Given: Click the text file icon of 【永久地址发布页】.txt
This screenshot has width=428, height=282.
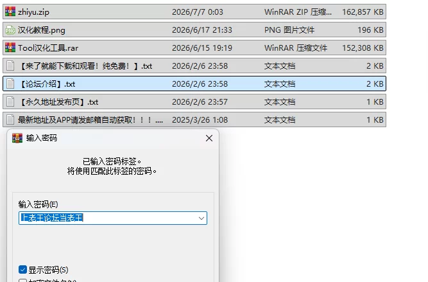Looking at the screenshot, I should [10, 102].
